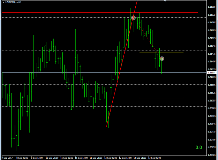Image resolution: width=218 pixels, height=160 pixels.
Task: Click price axis label 1.21475
Action: (212, 54)
